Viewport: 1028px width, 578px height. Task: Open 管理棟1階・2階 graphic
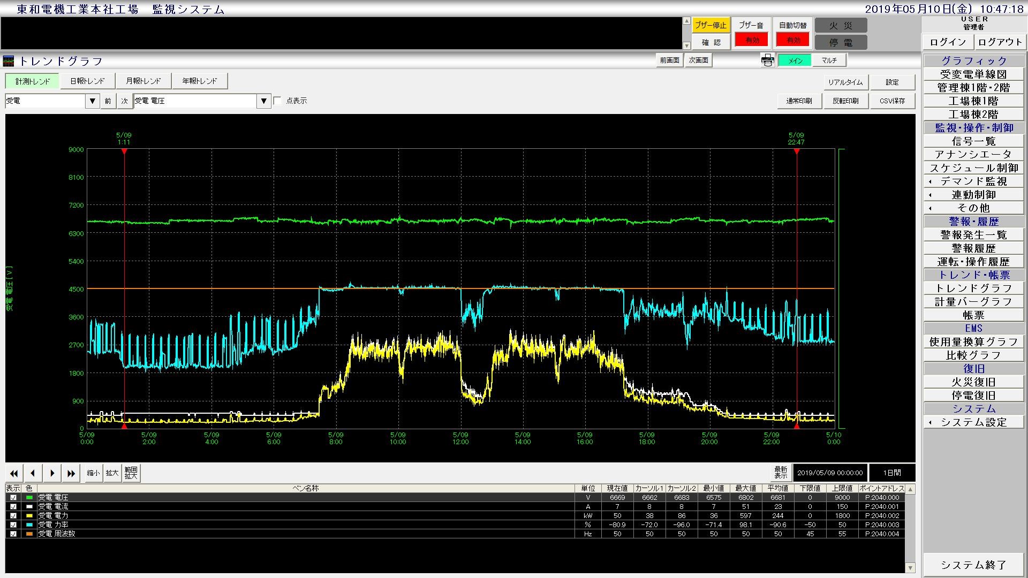tap(973, 88)
